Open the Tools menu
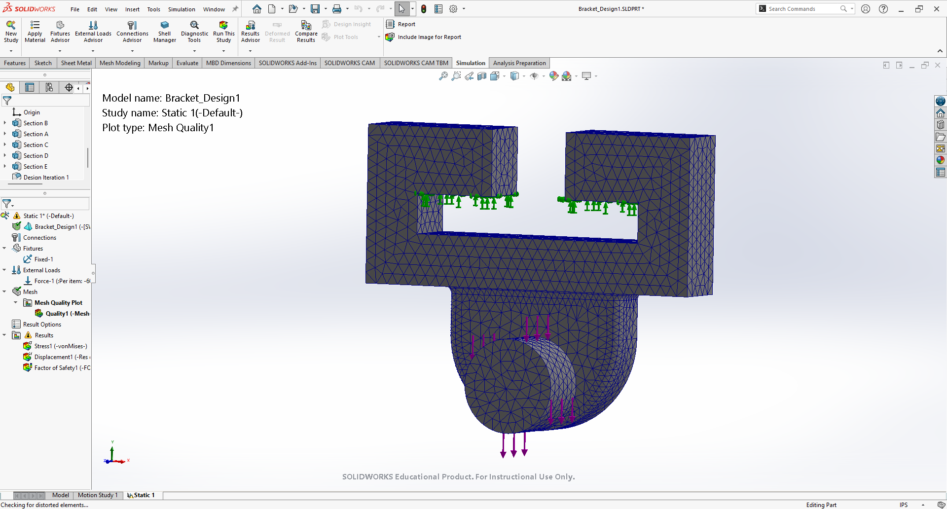947x509 pixels. point(154,9)
